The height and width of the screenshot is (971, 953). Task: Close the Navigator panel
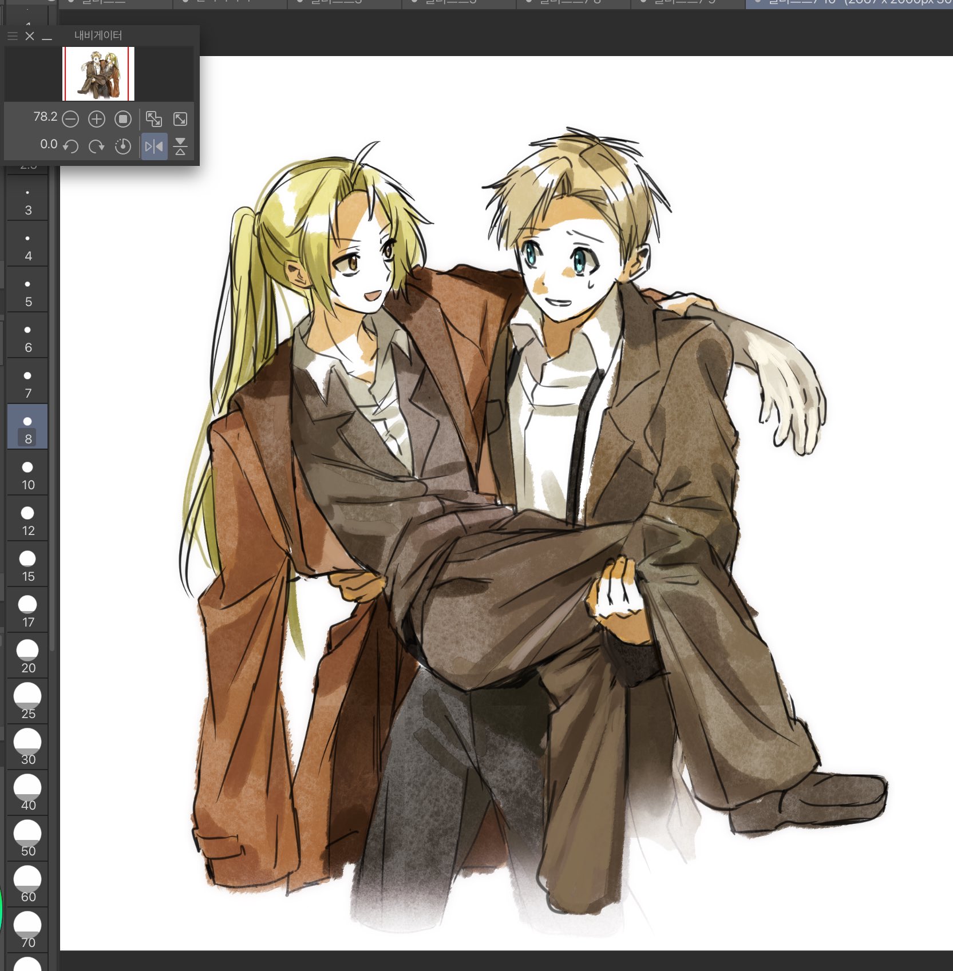click(30, 36)
